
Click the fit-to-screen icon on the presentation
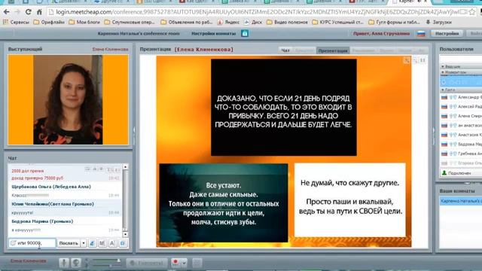407,60
